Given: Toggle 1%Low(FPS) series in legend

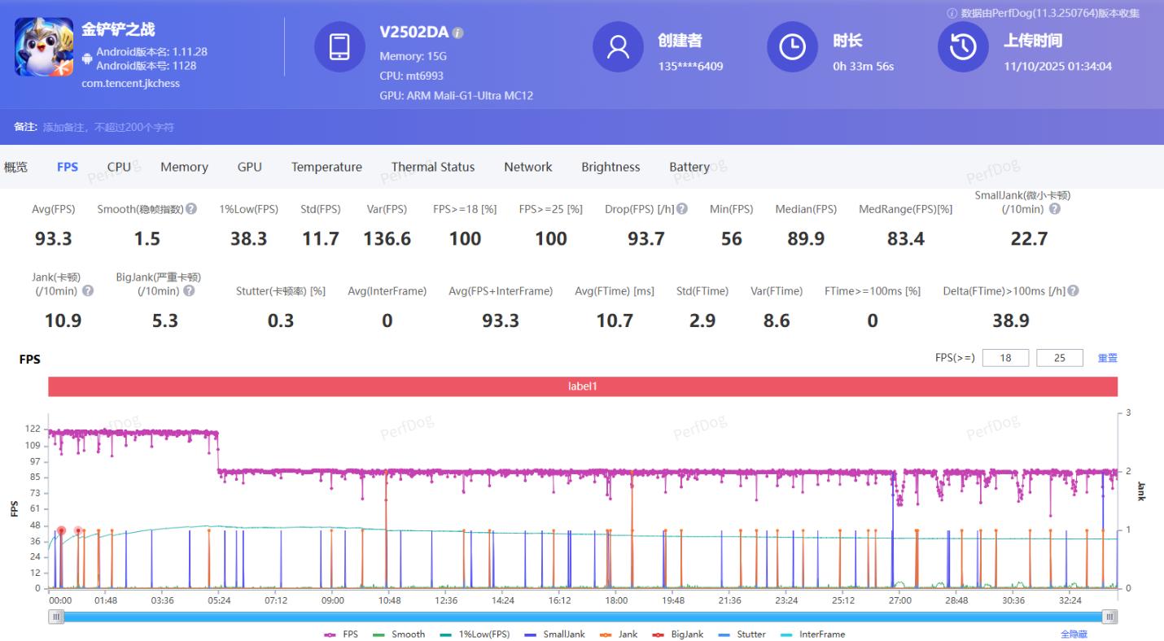Looking at the screenshot, I should click(x=477, y=634).
